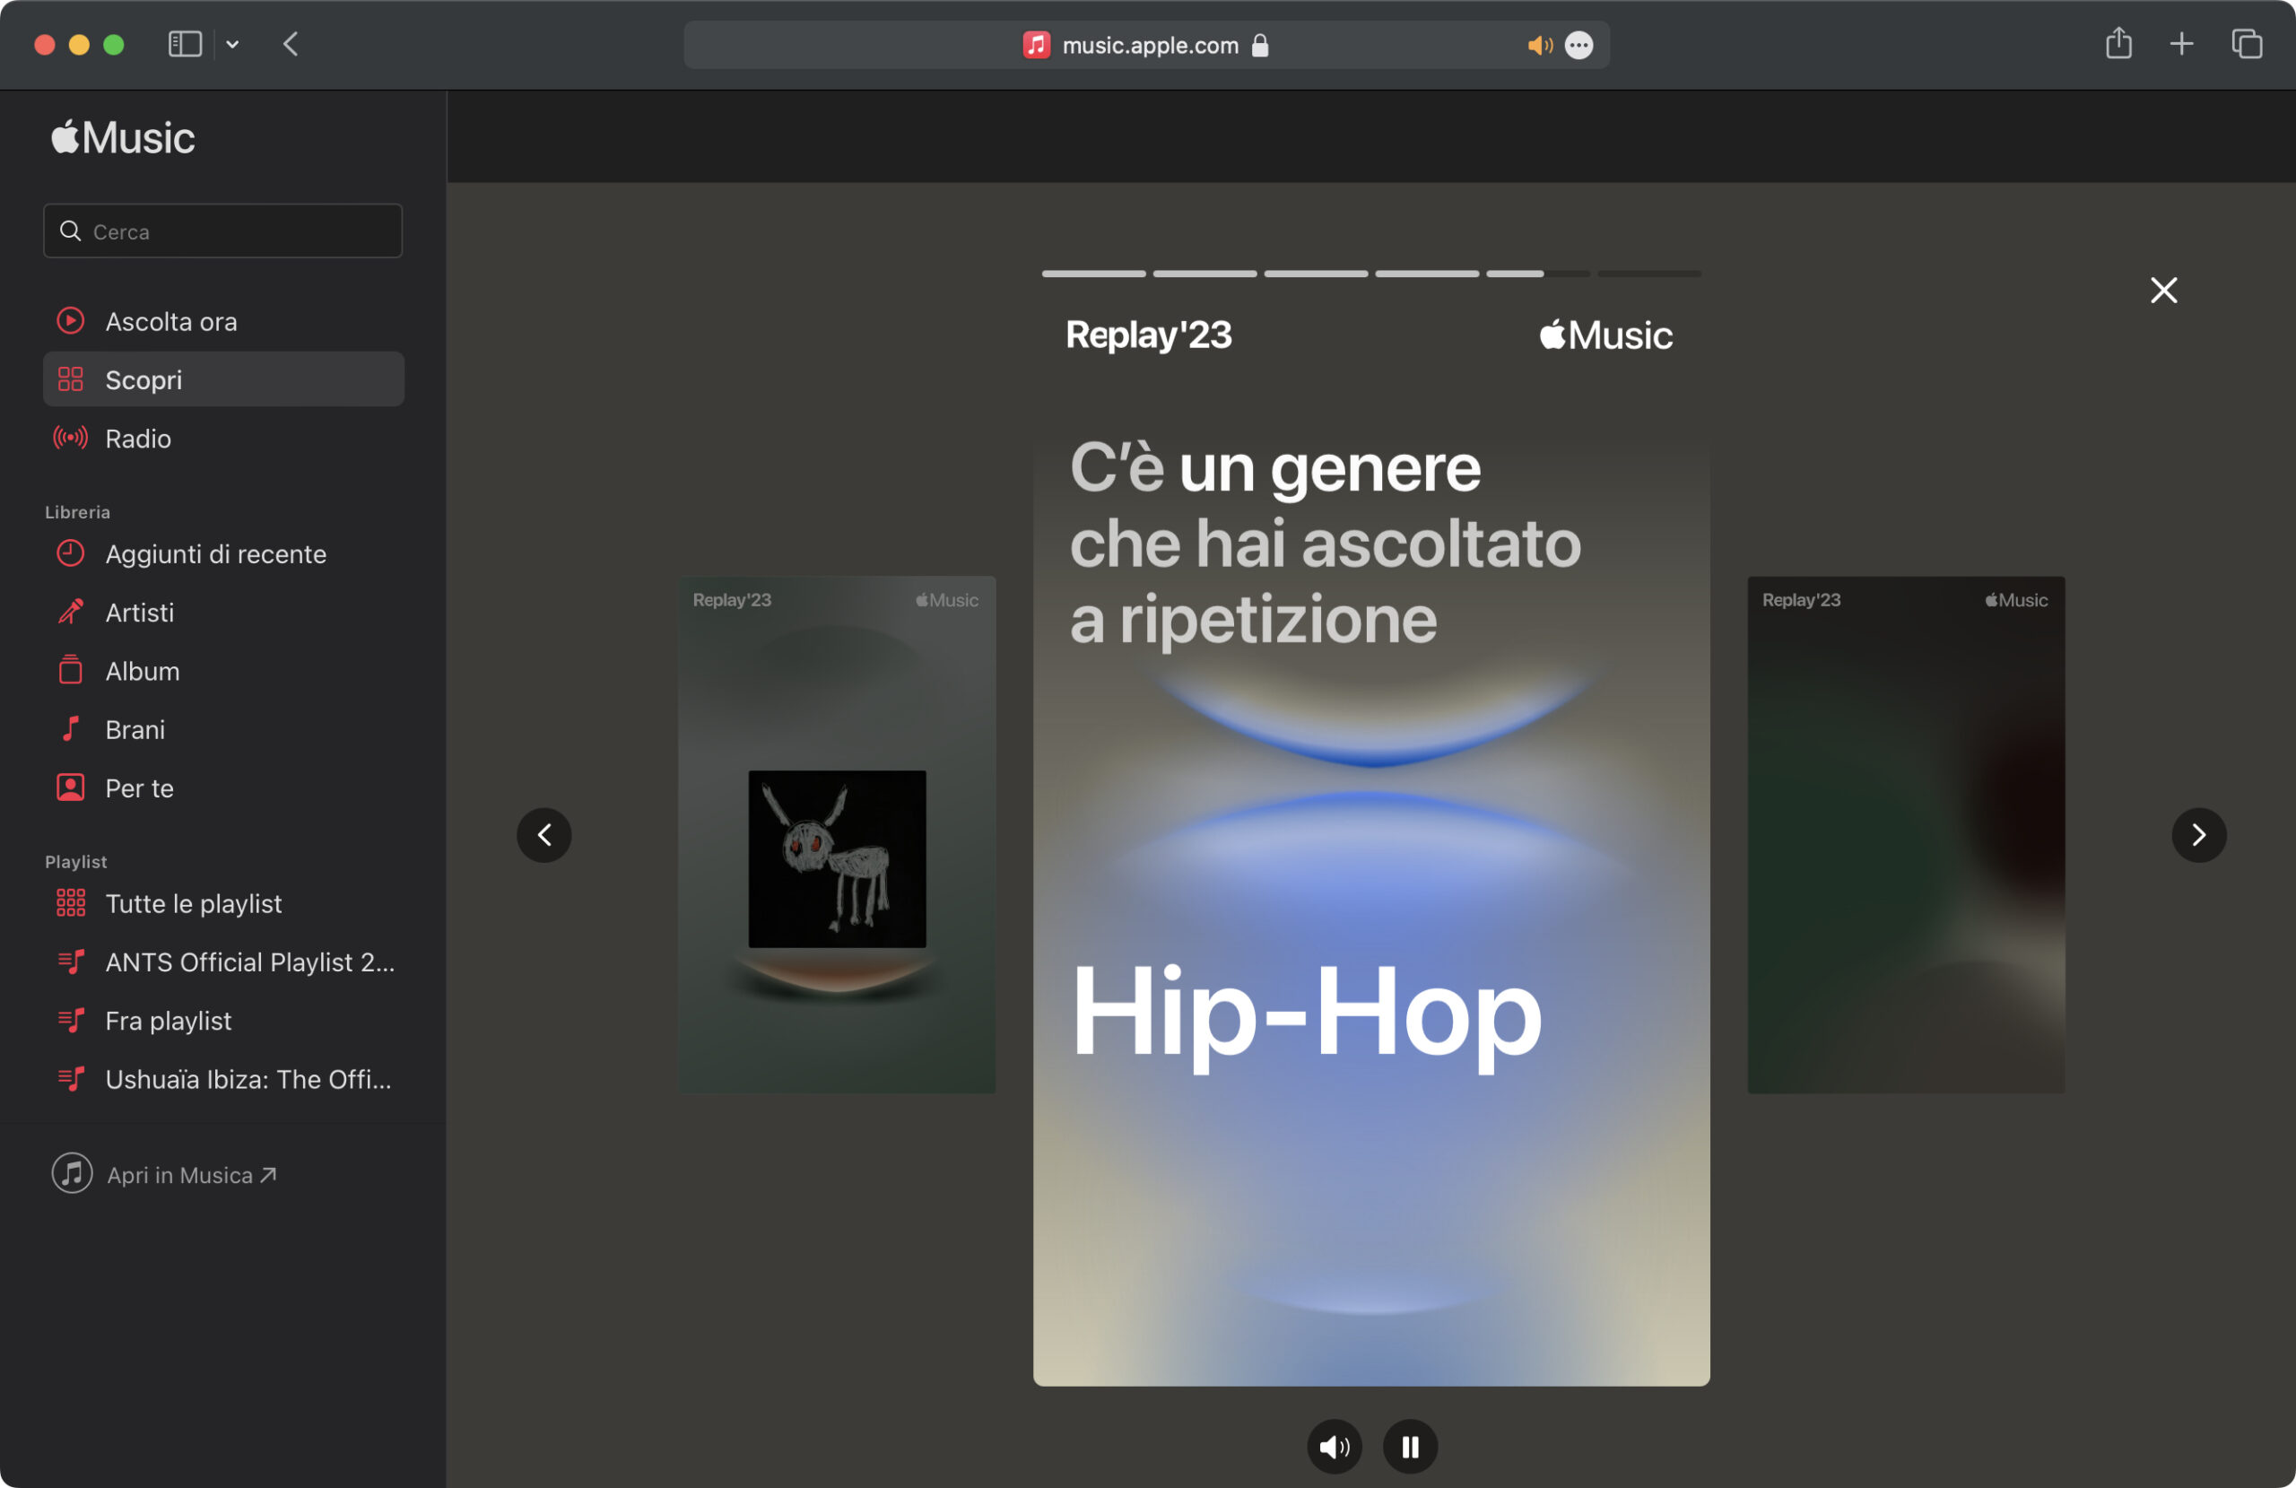Click the Fra playlist list icon
This screenshot has height=1488, width=2296.
coord(72,1021)
